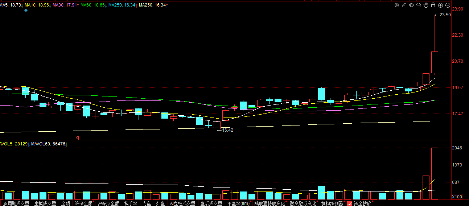Open chart settings gear icon

[x=397, y=5]
